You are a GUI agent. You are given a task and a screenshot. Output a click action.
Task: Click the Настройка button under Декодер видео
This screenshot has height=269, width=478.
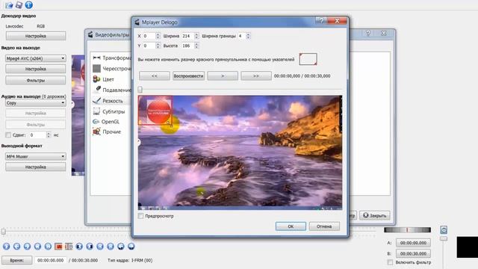coord(36,36)
